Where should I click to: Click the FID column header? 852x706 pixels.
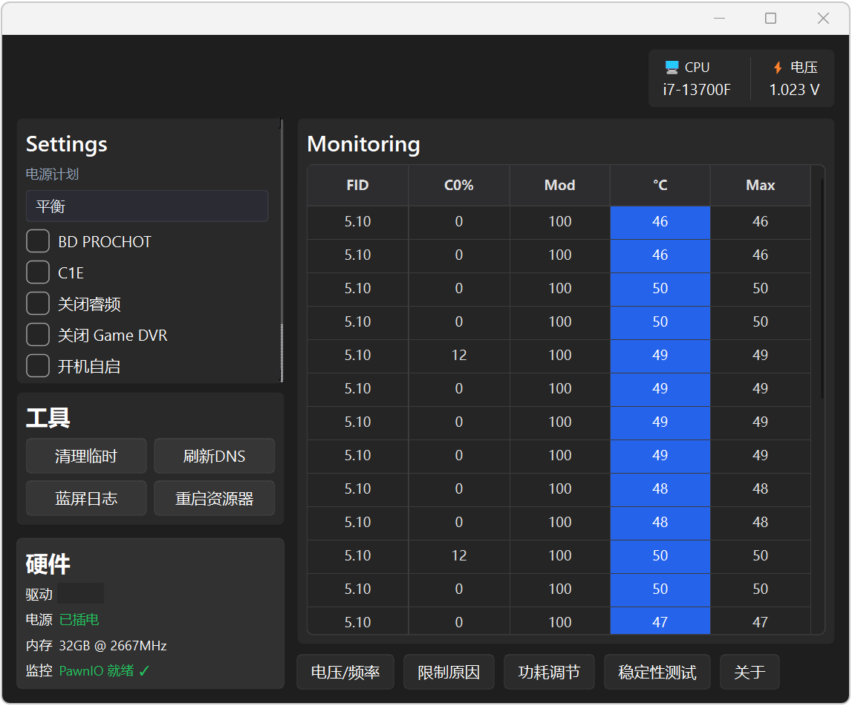click(x=357, y=185)
